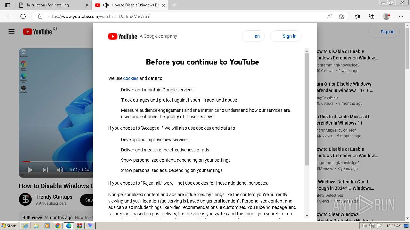The height and width of the screenshot is (230, 410).
Task: Play the video
Action: tap(30, 170)
